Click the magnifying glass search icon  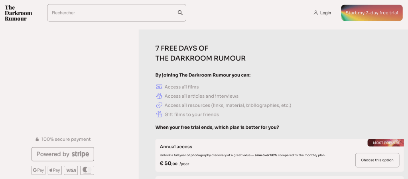point(180,13)
